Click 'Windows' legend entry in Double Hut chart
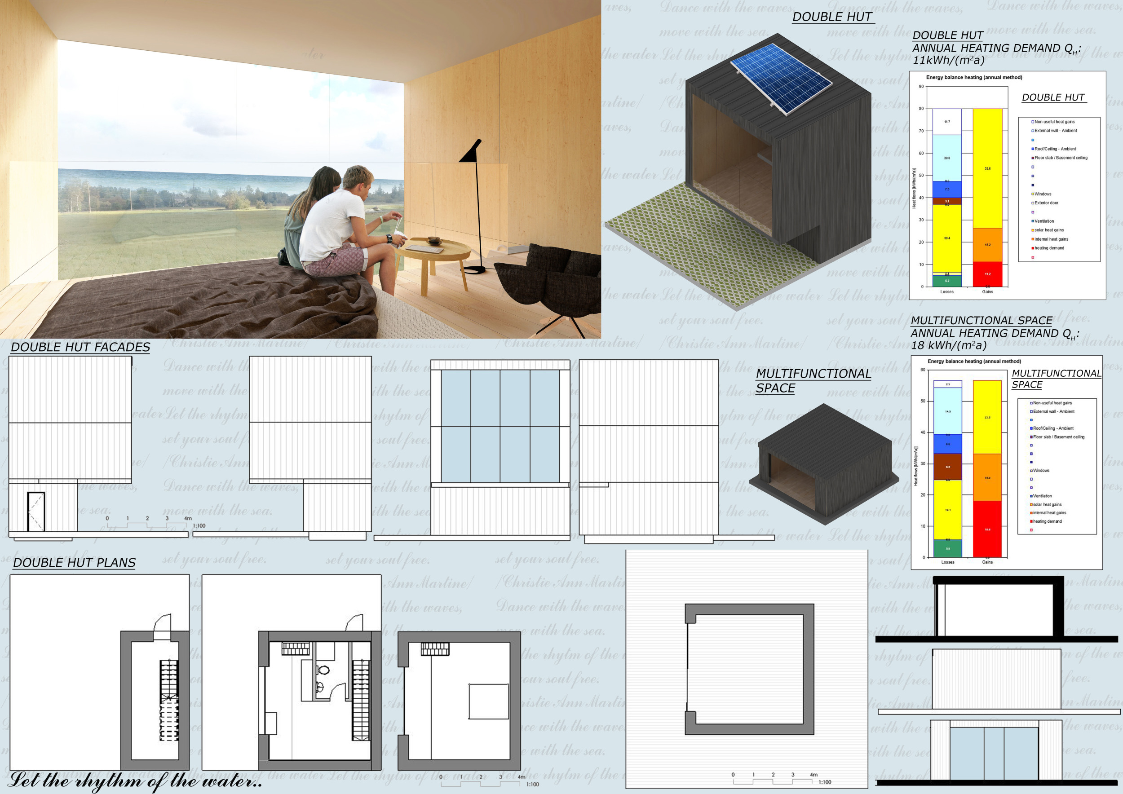This screenshot has width=1123, height=794. coord(1042,194)
